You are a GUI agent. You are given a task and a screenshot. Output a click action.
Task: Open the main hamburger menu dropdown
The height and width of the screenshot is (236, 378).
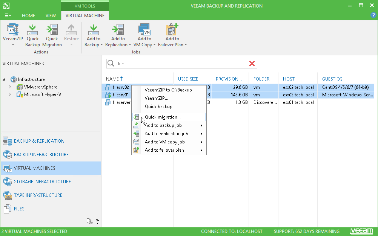[8, 15]
